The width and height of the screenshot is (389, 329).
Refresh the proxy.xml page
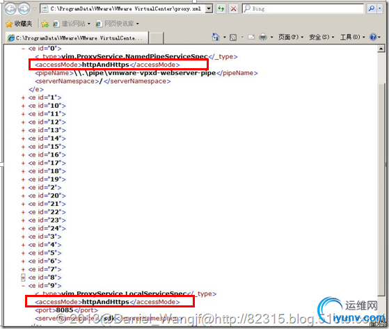pyautogui.click(x=221, y=9)
